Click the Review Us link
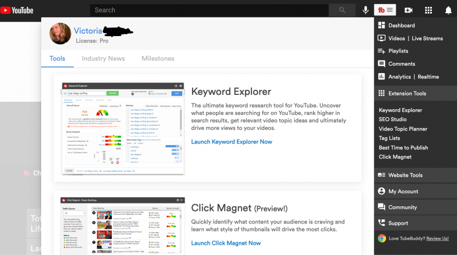The height and width of the screenshot is (255, 457). pos(437,238)
